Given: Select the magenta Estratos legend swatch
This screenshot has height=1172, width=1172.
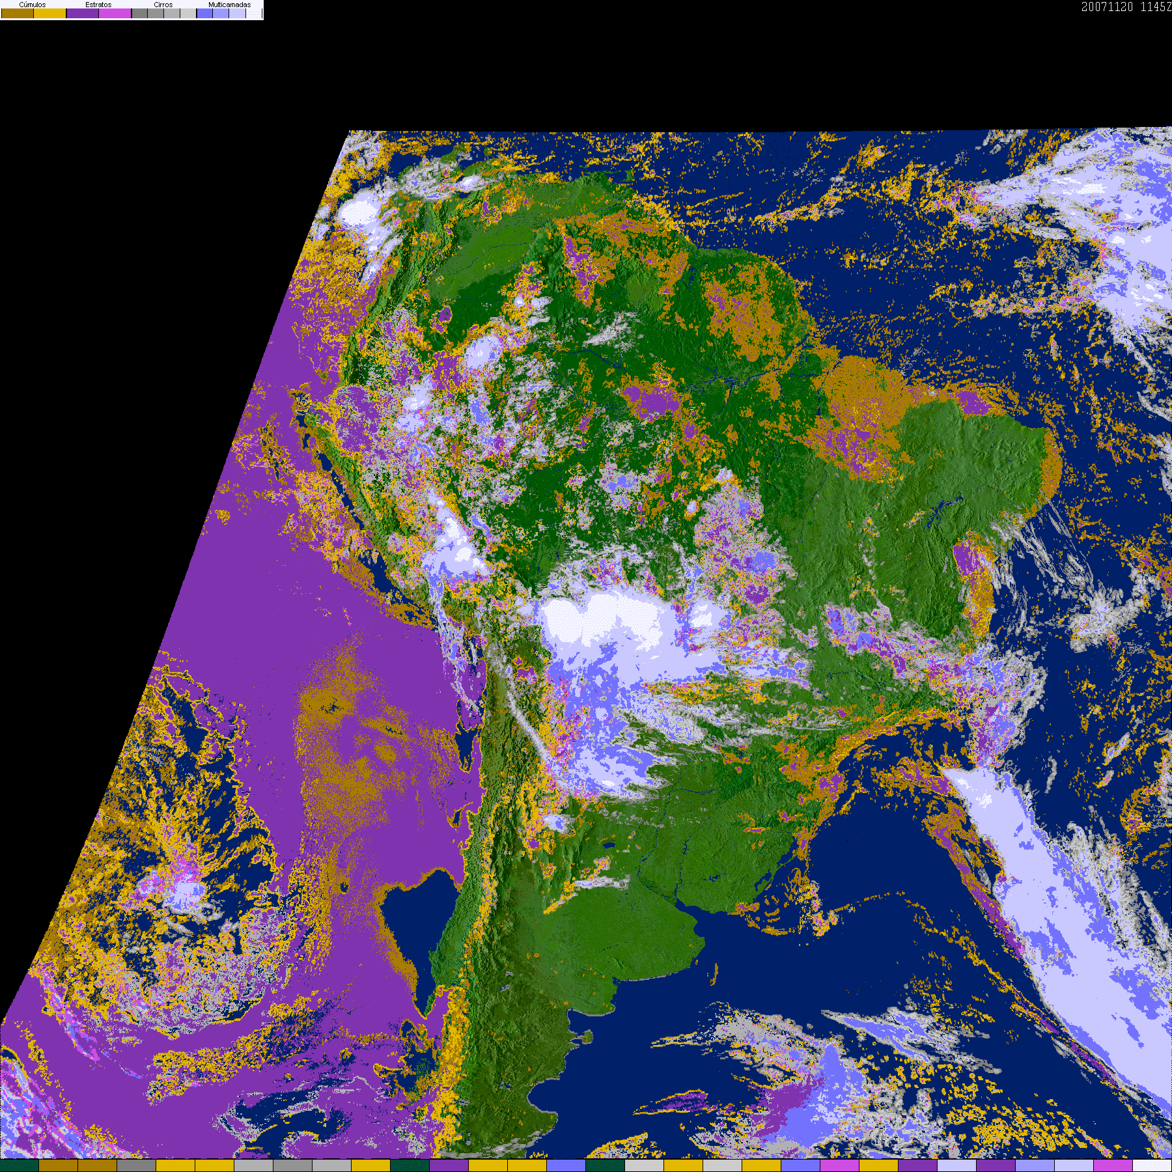Looking at the screenshot, I should tap(115, 13).
